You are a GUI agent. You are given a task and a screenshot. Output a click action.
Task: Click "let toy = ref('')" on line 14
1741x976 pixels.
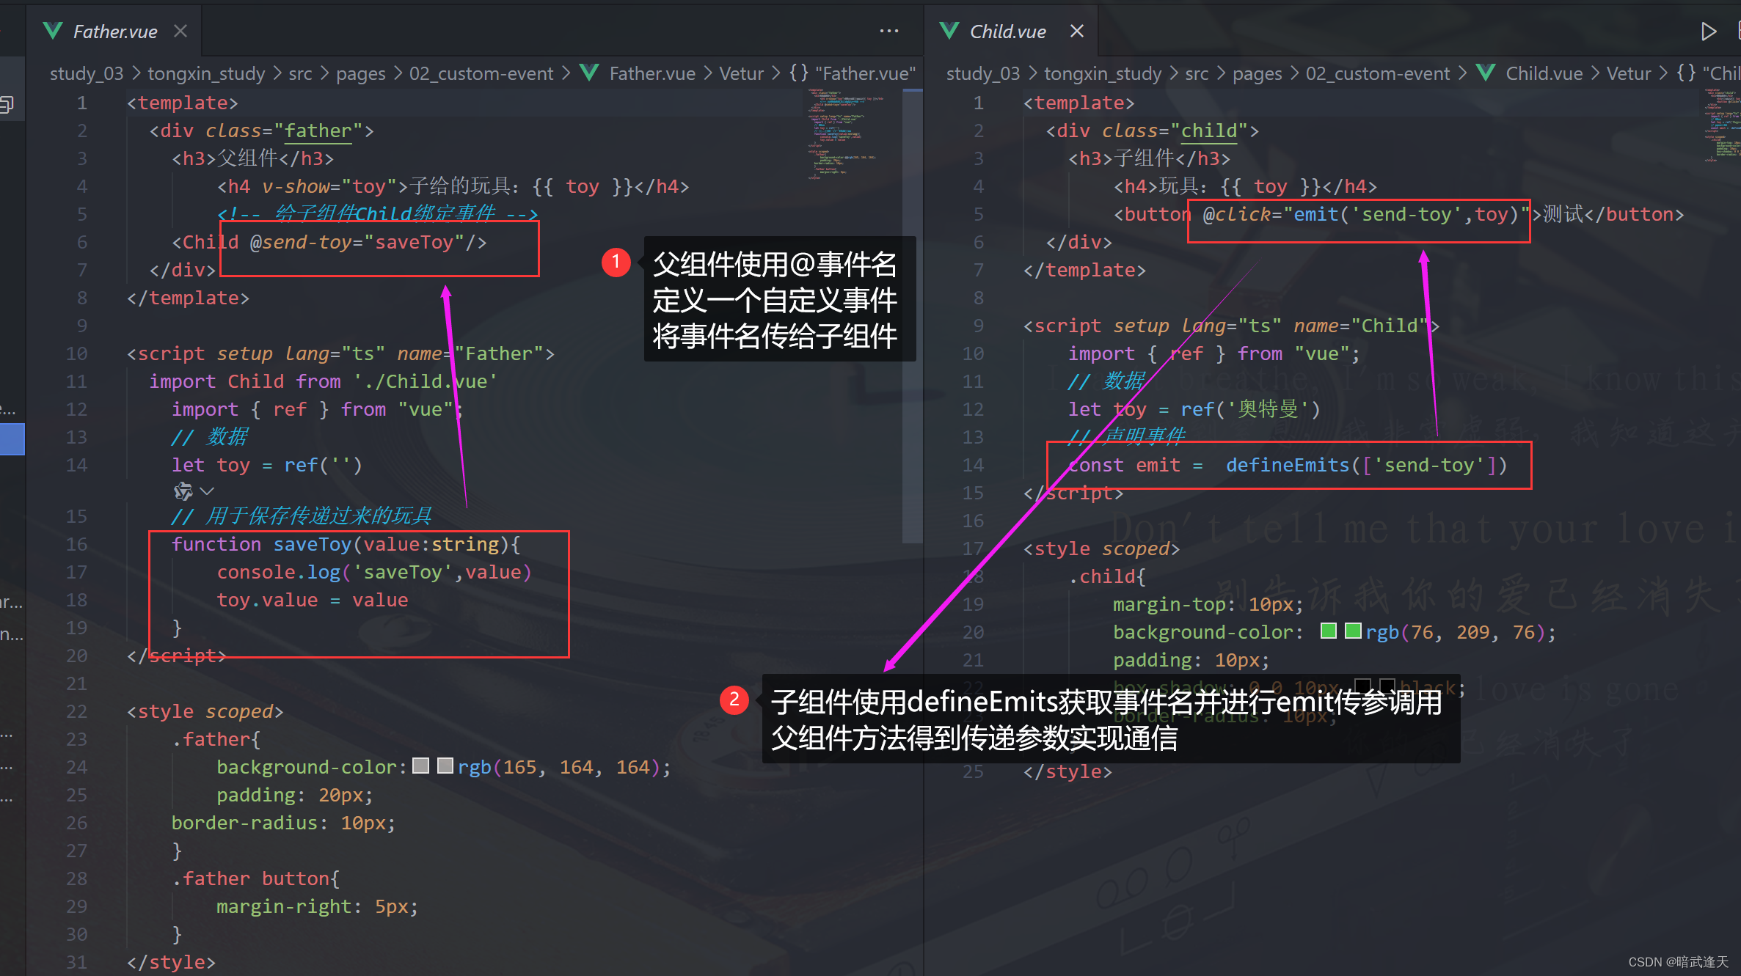point(267,465)
